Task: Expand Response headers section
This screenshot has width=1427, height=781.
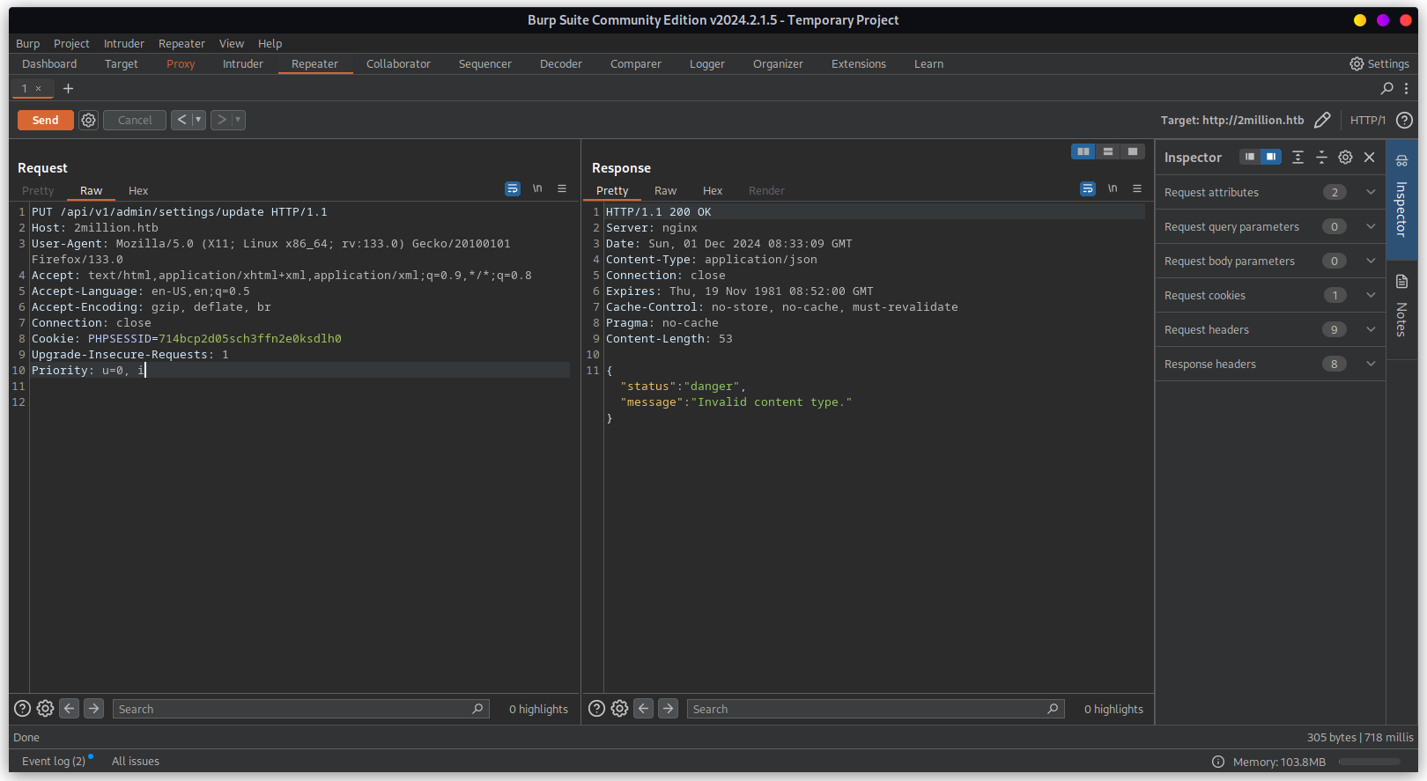Action: 1270,364
